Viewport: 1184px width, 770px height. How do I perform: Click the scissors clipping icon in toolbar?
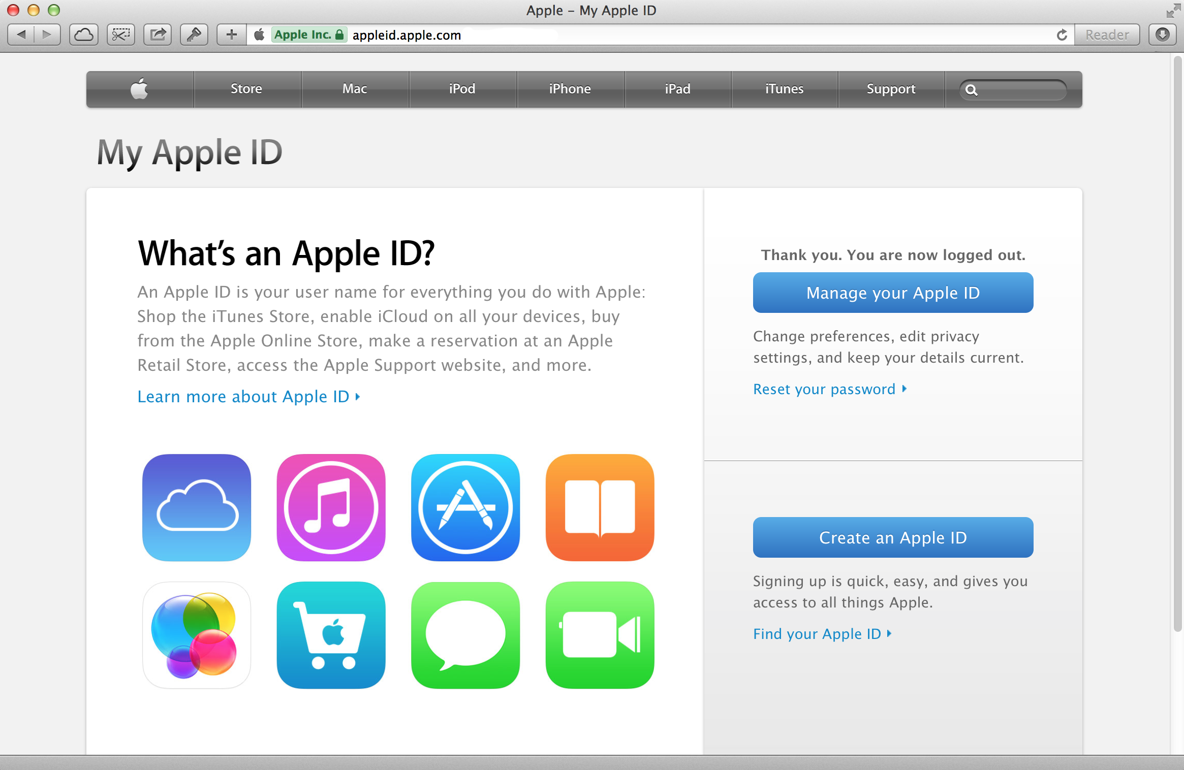pyautogui.click(x=121, y=35)
